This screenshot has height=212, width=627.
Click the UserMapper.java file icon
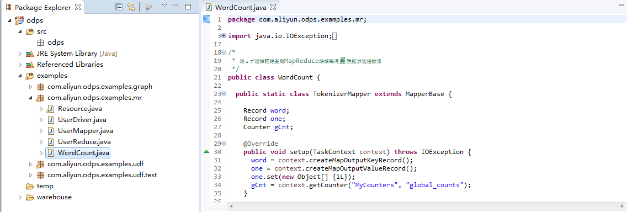(51, 131)
